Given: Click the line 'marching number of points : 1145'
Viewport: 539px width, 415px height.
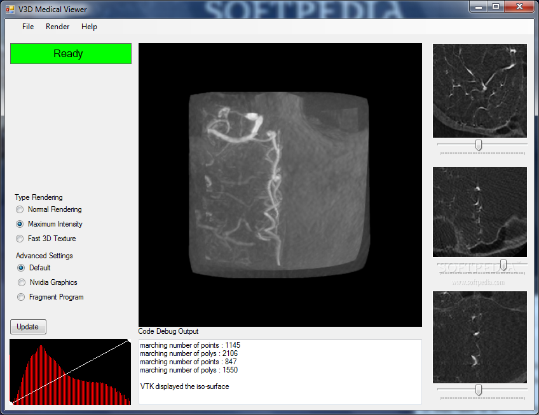Looking at the screenshot, I should (x=190, y=345).
